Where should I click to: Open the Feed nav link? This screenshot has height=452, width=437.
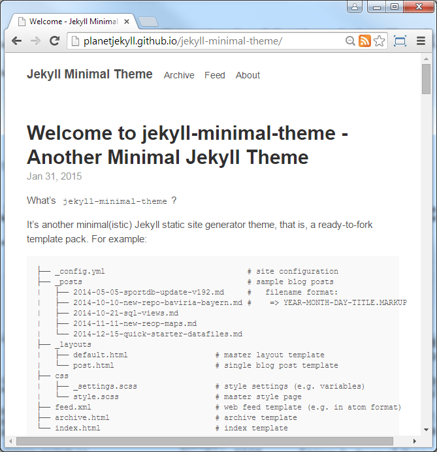pyautogui.click(x=215, y=75)
